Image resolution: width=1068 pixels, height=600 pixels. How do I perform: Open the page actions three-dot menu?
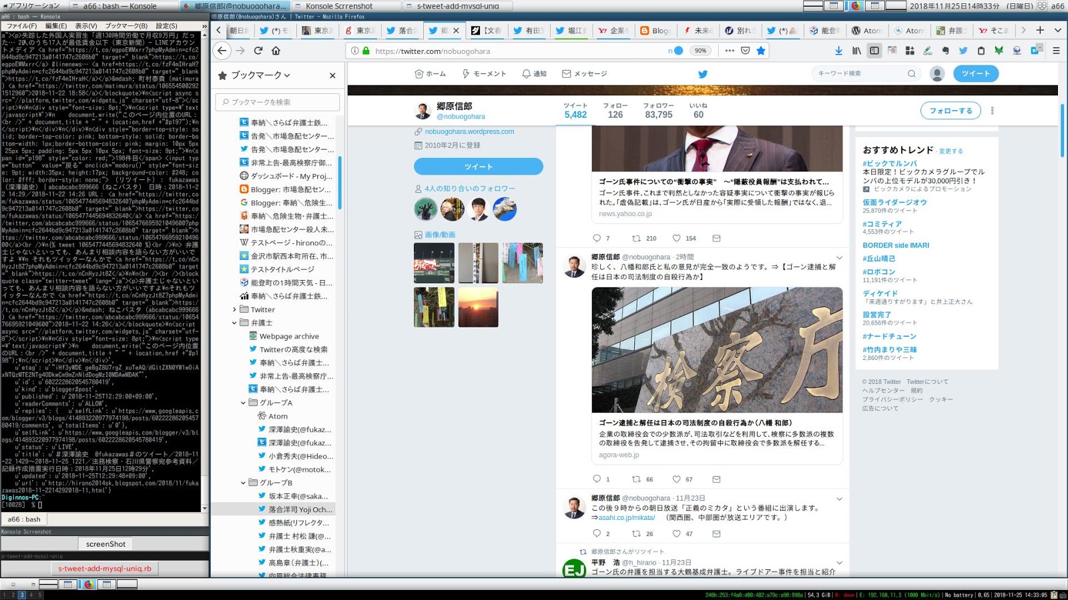coord(729,51)
